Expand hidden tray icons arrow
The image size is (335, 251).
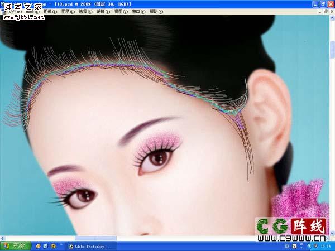(309, 247)
